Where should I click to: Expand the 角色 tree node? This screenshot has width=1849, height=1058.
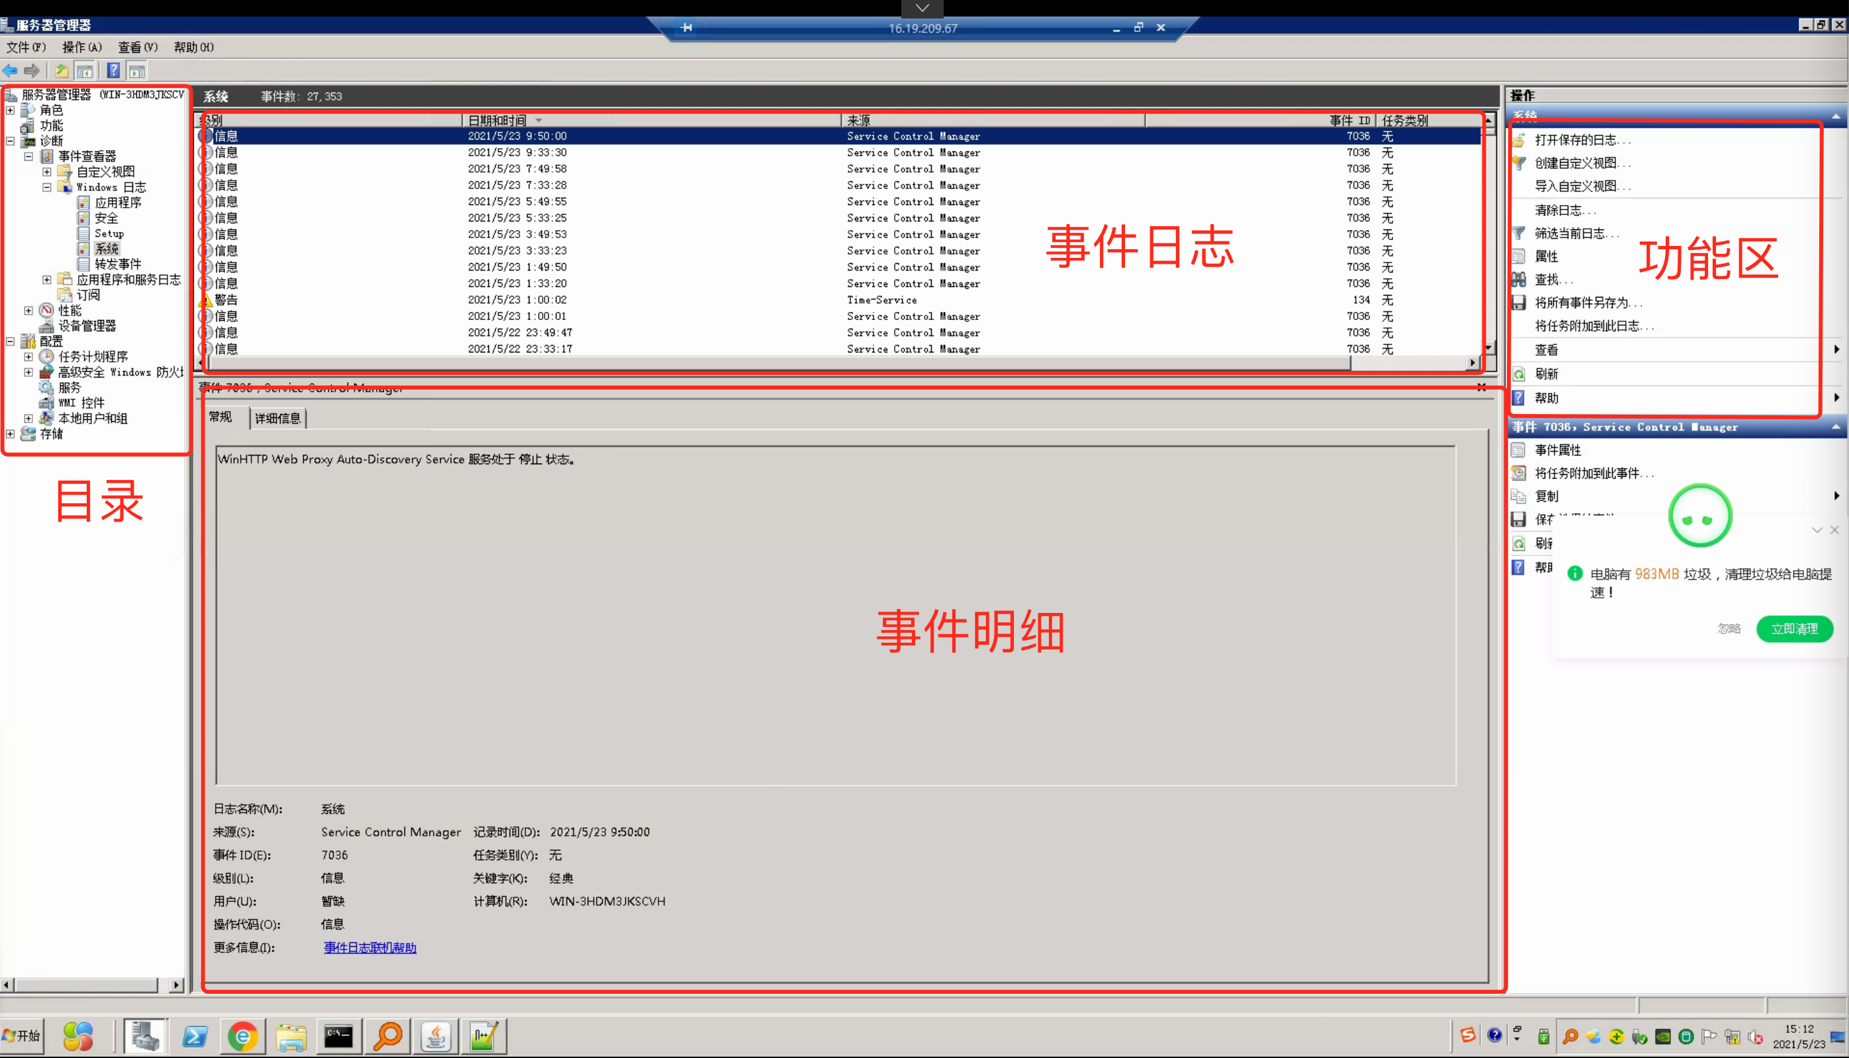(10, 110)
